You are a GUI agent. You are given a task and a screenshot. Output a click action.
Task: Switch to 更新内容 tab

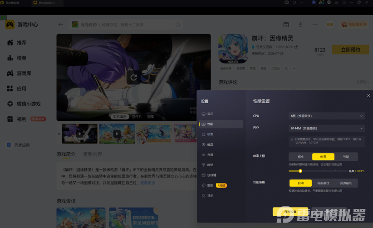coord(93,154)
